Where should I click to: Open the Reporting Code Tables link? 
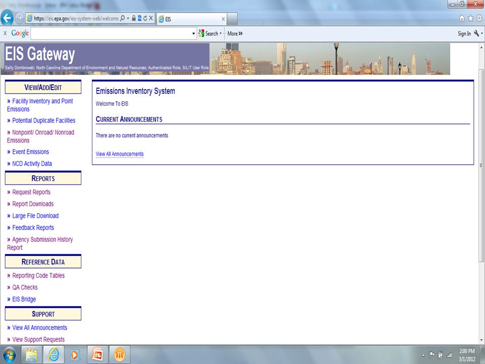tap(38, 275)
